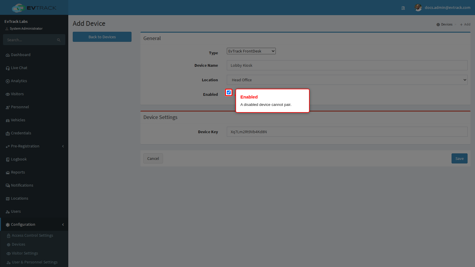Expand the Pre-Registration menu chevron
475x267 pixels.
[x=63, y=146]
